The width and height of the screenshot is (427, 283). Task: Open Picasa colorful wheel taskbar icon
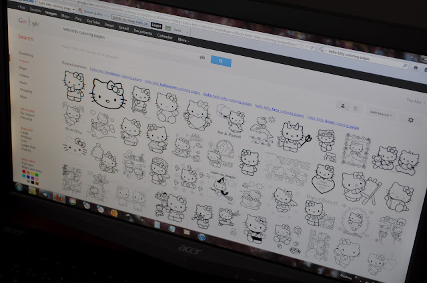pos(72,202)
